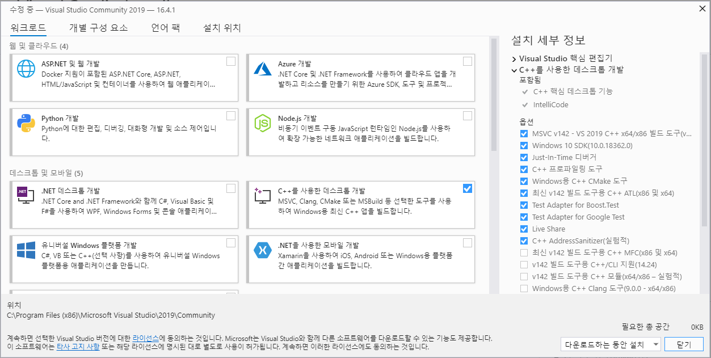Image resolution: width=711 pixels, height=358 pixels.
Task: Uncheck the C++ 프로파일링 도구 option
Action: [x=524, y=169]
